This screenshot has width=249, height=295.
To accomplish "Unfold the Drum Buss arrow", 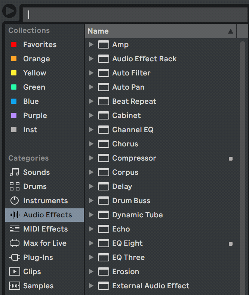I will 91,201.
